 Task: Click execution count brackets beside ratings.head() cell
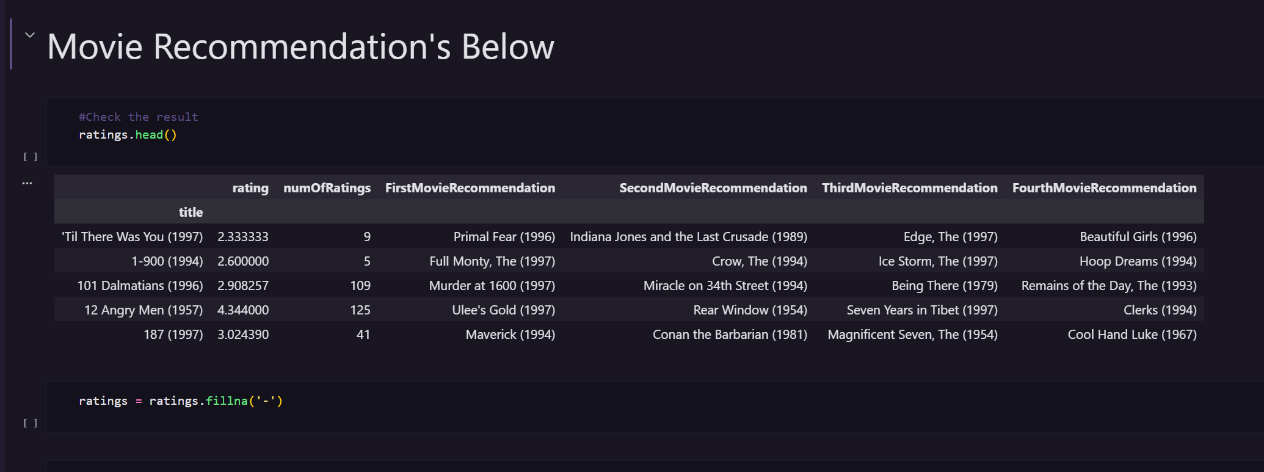[31, 157]
